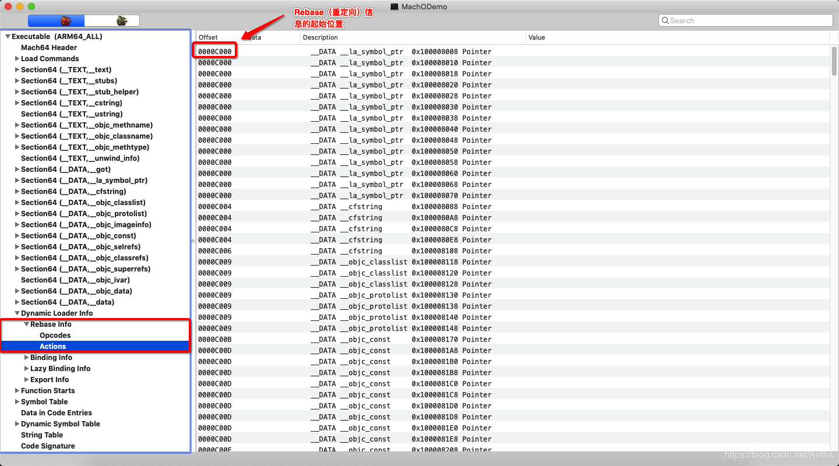Select Section64 (__TEXT,__objc_classname)

[87, 136]
